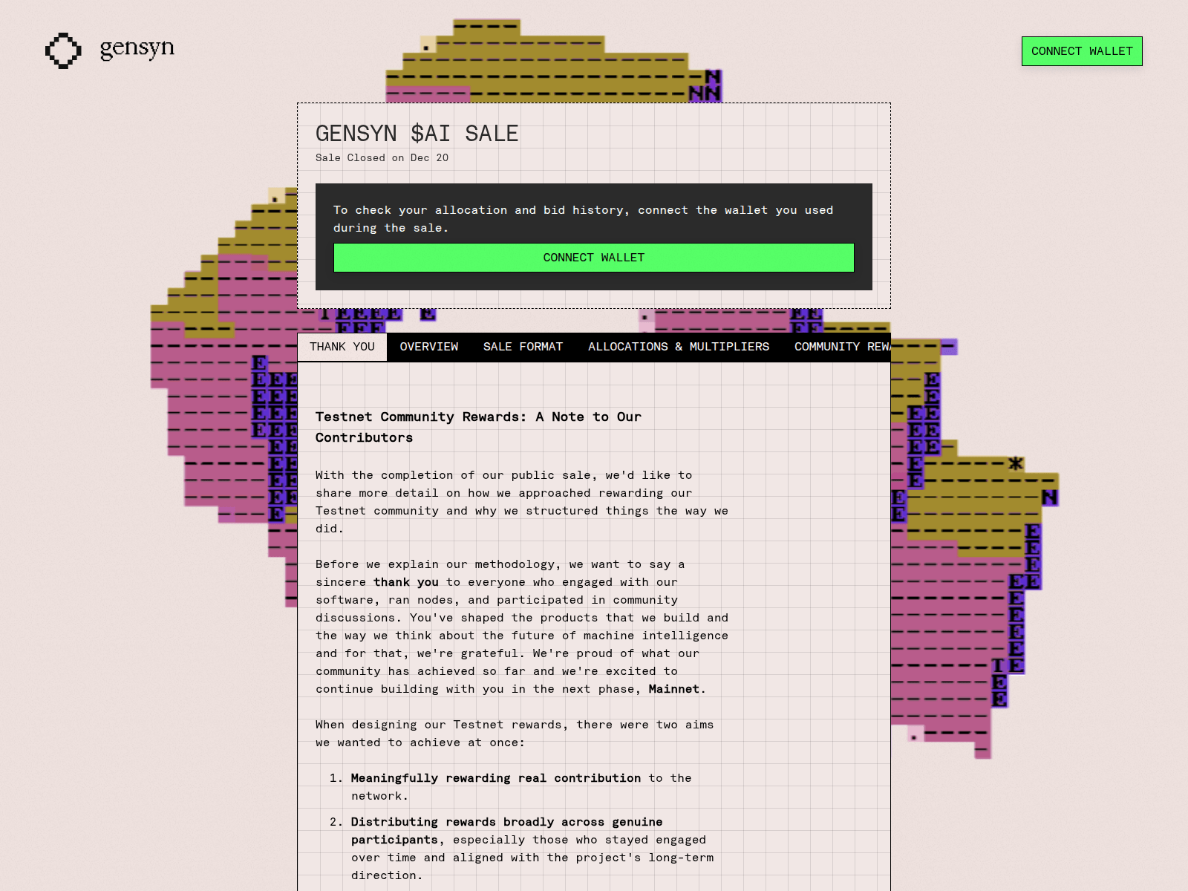Click the asterisk symbol in right-side pixel art
Image resolution: width=1188 pixels, height=891 pixels.
point(1015,462)
